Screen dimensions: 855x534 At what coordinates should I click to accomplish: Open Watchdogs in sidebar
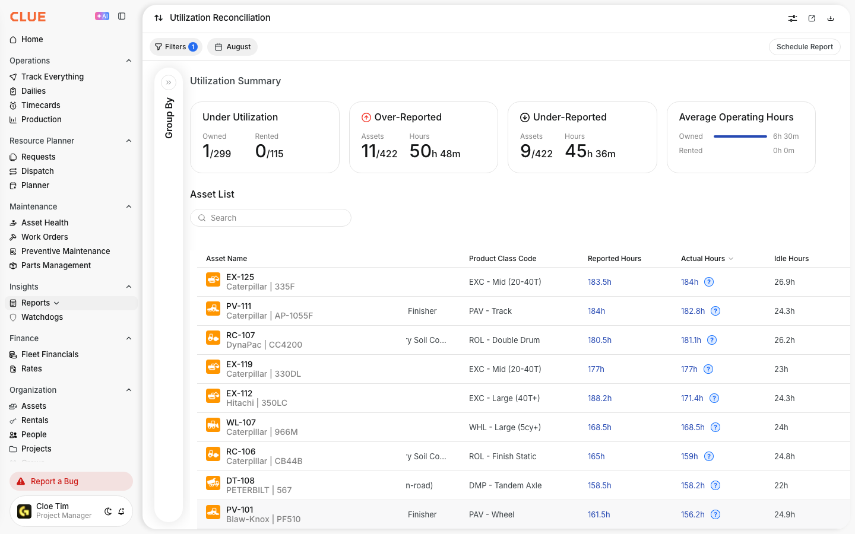click(x=42, y=317)
